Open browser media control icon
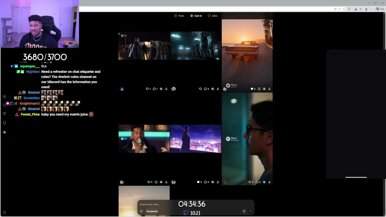Screen dimensions: 386x217 (356, 9)
